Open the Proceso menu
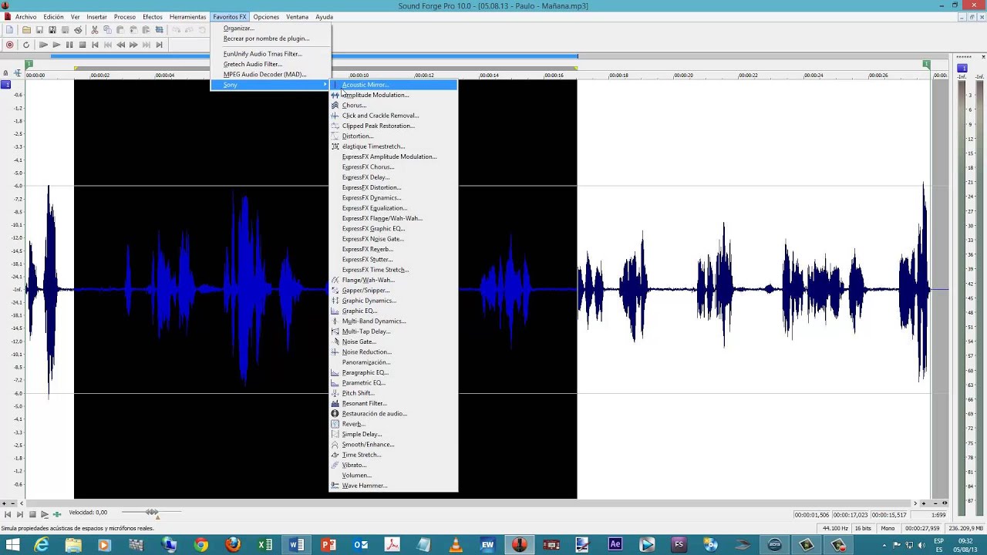Viewport: 987px width, 555px height. (125, 17)
